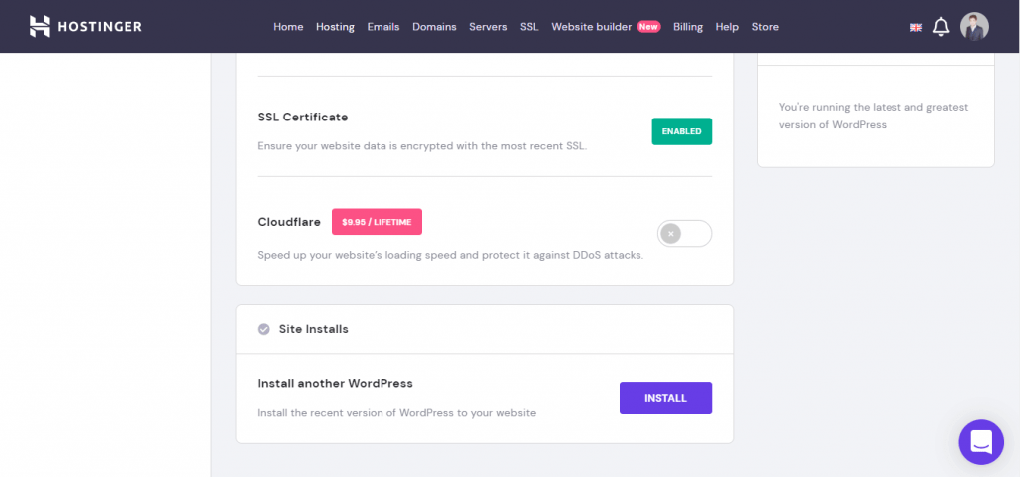This screenshot has width=1020, height=477.
Task: Click the SSL ENABLED badge
Action: coord(681,131)
